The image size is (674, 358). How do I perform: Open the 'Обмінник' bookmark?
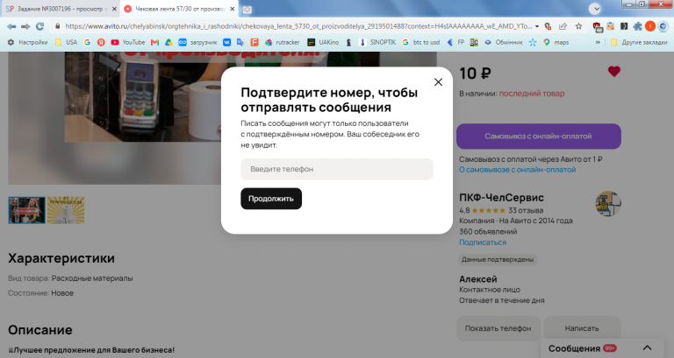(x=504, y=42)
